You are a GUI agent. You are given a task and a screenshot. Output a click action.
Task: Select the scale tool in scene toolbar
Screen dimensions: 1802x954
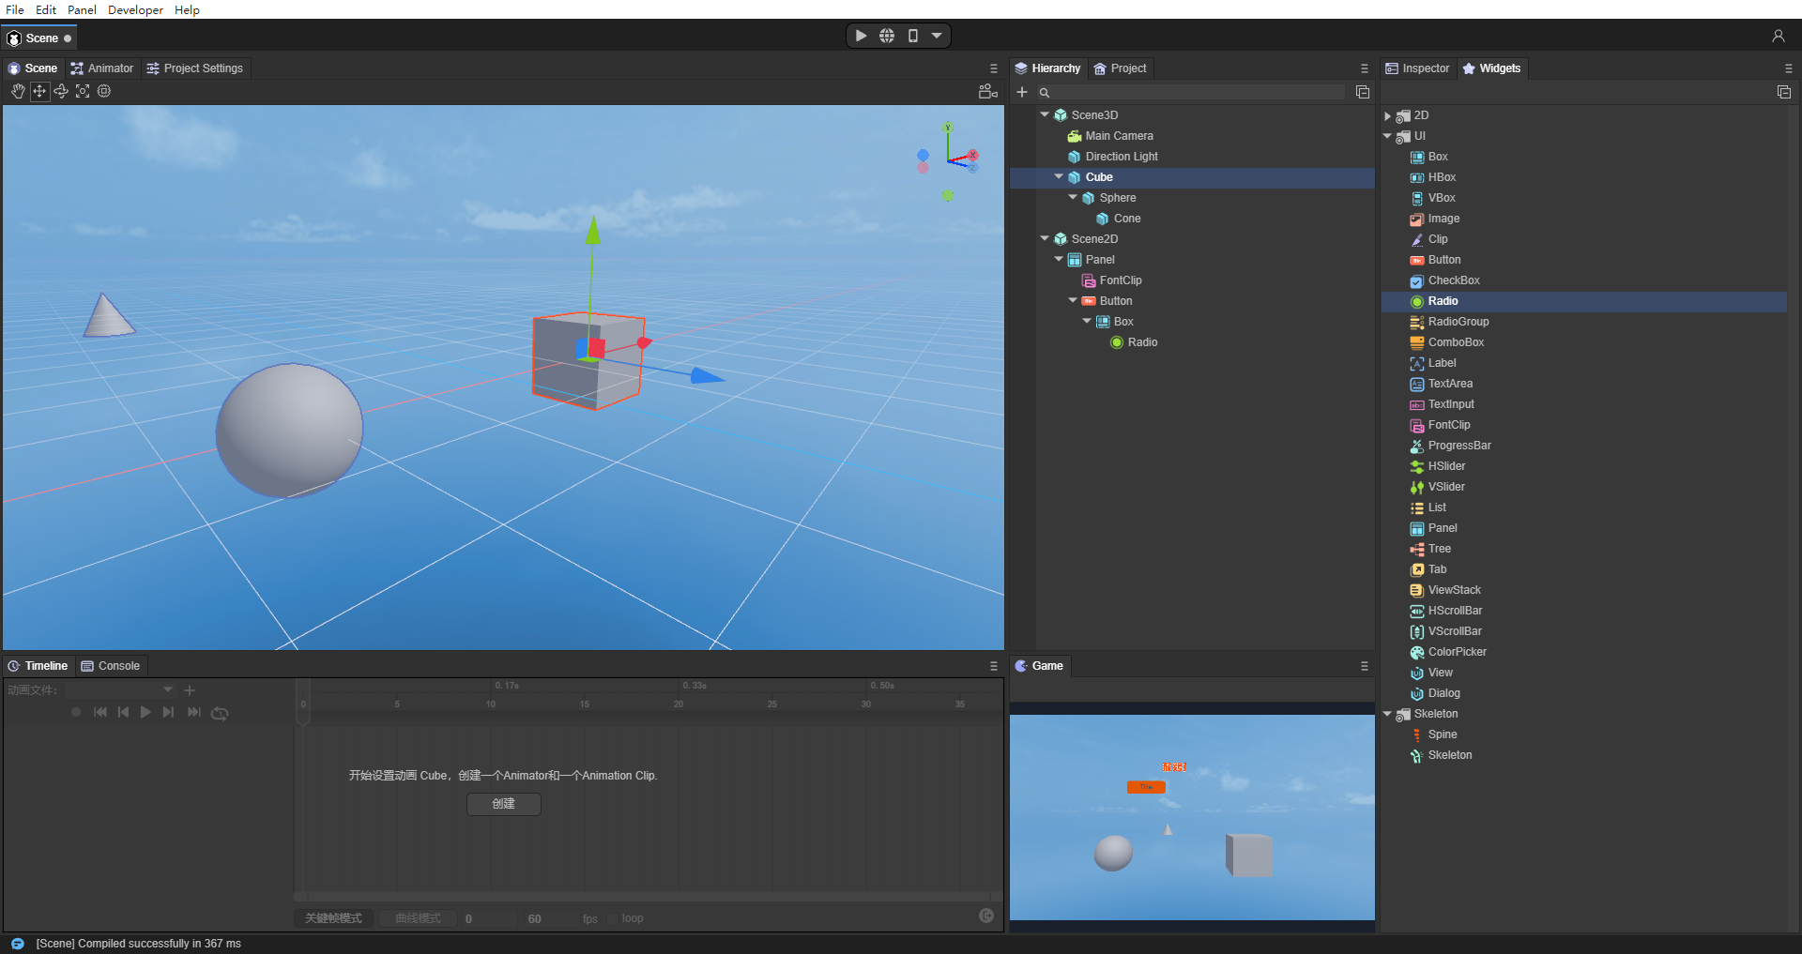pos(83,91)
